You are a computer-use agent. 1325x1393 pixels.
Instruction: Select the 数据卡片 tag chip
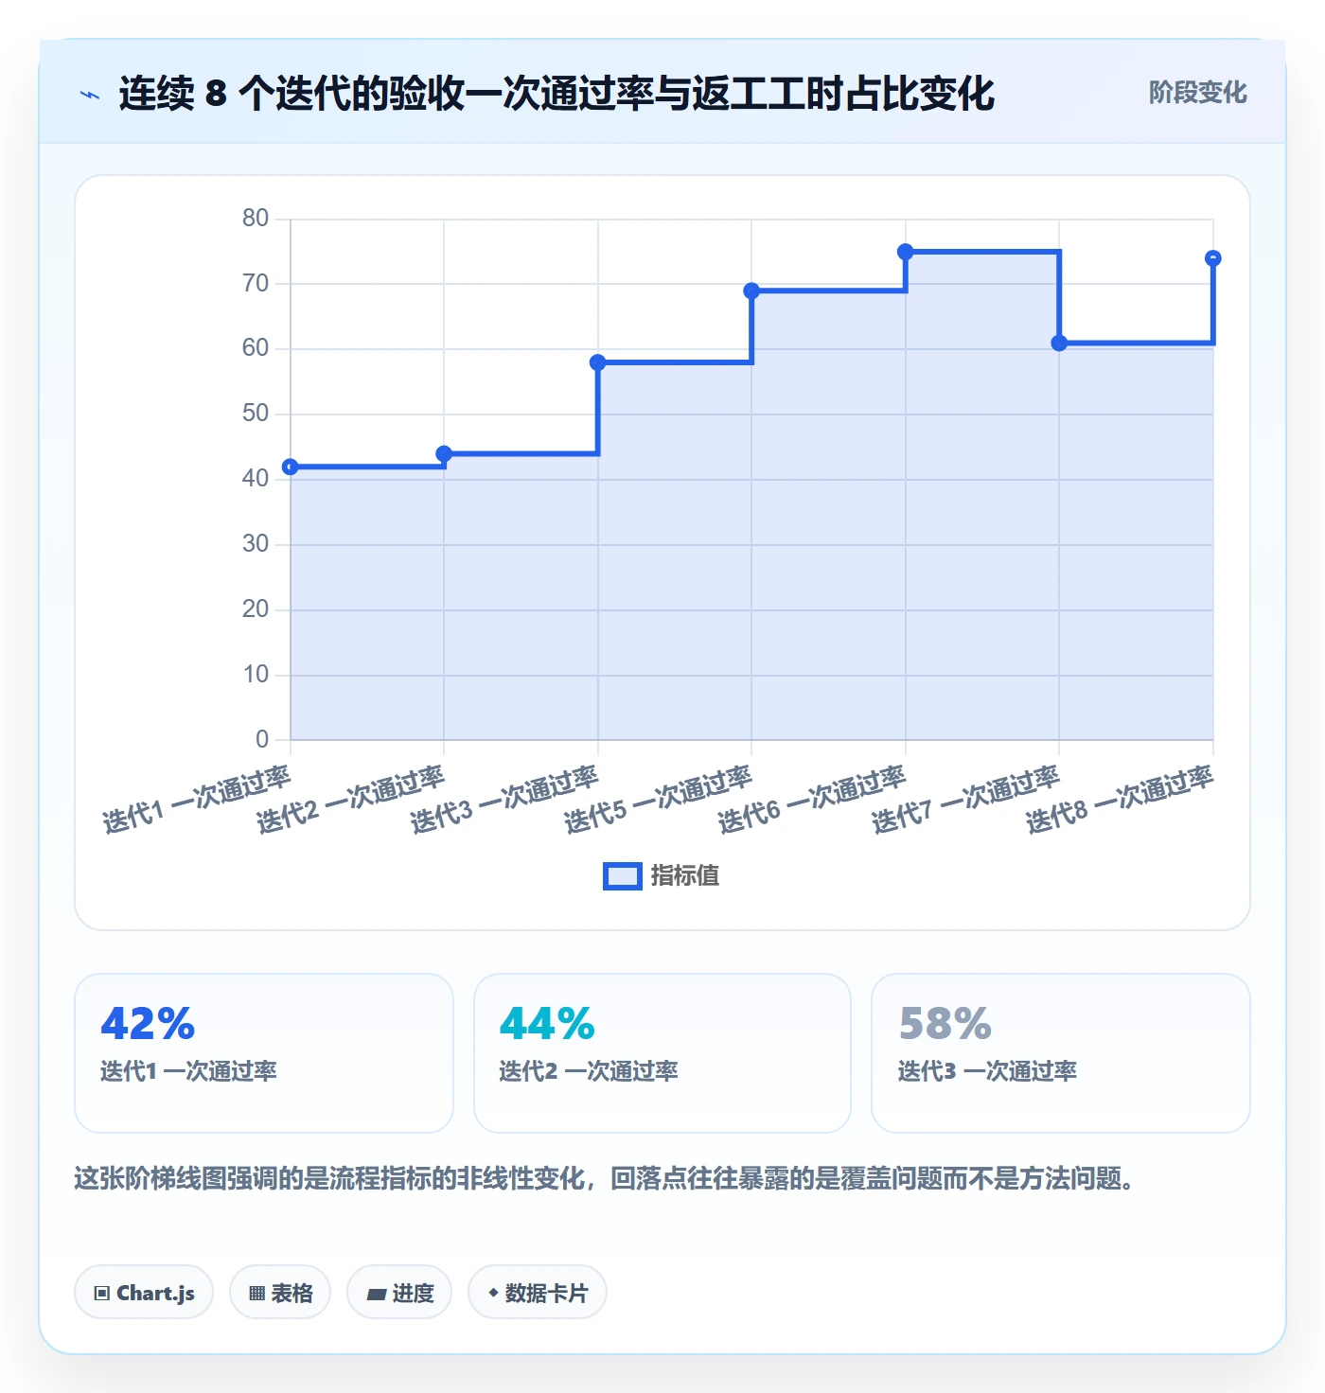(x=538, y=1293)
